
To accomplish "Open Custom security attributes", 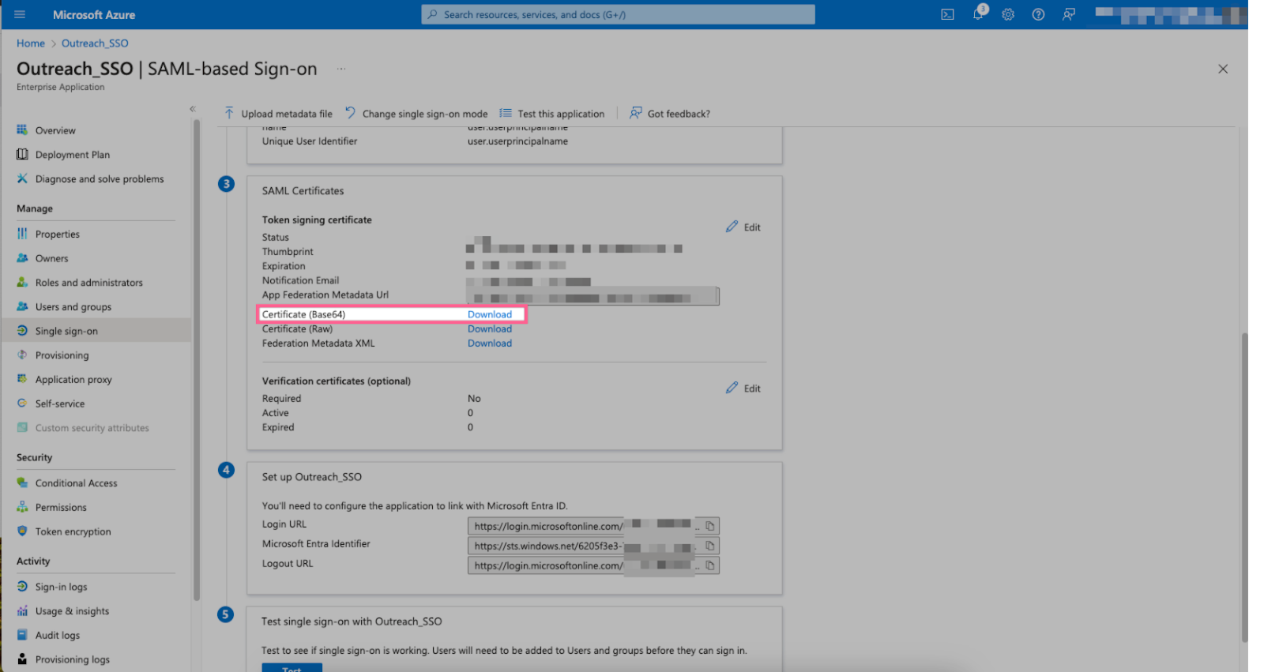I will coord(92,428).
